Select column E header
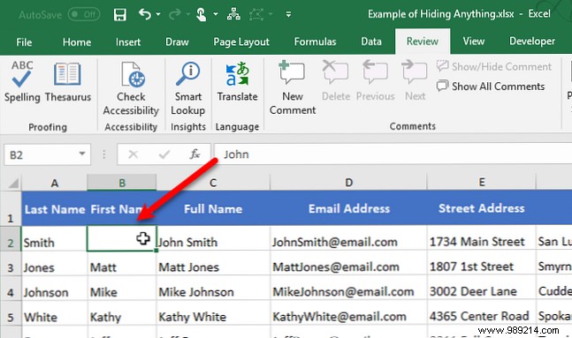Screen dimensions: 572x338 coord(482,182)
